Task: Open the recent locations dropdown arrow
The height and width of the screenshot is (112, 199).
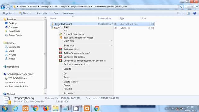Action: click(x=12, y=7)
